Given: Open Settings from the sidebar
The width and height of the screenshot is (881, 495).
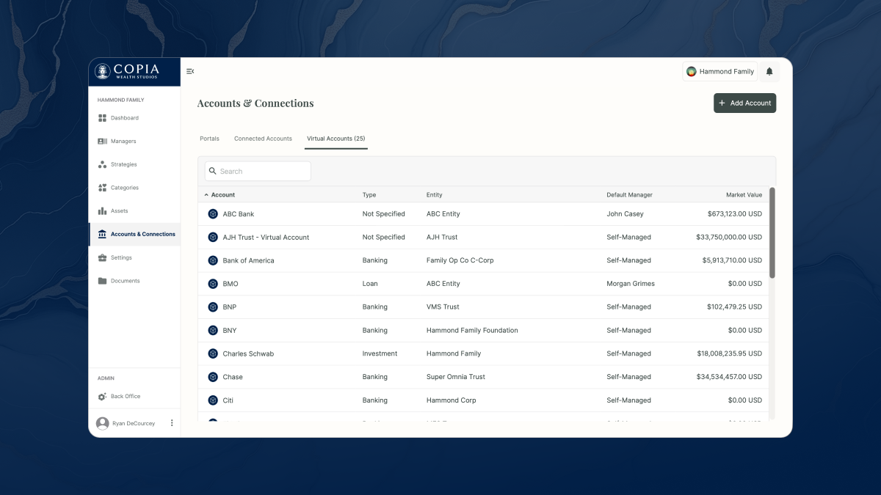Looking at the screenshot, I should (121, 258).
